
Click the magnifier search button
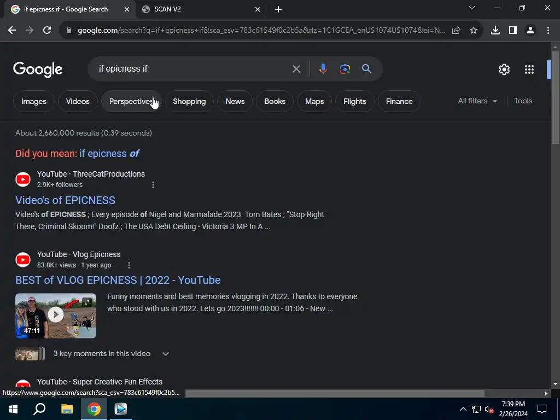pyautogui.click(x=366, y=69)
